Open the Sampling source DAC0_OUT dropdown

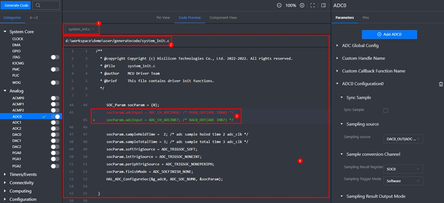click(403, 139)
